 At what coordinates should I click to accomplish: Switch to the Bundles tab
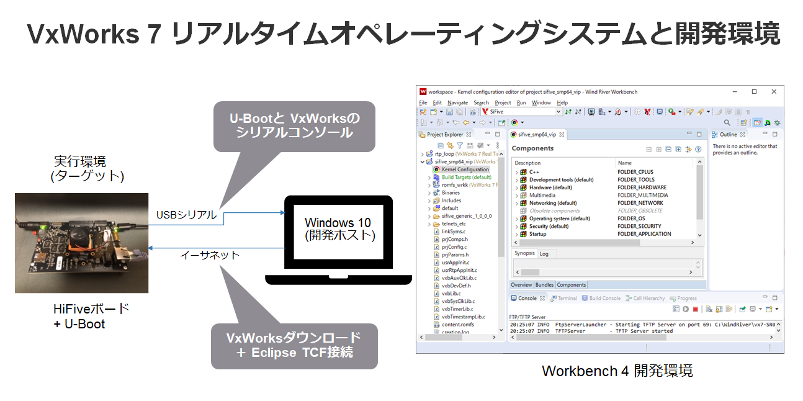point(544,285)
